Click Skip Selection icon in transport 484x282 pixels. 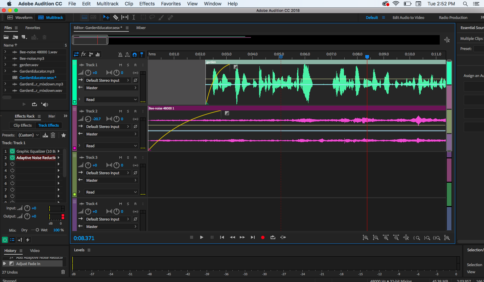point(283,237)
